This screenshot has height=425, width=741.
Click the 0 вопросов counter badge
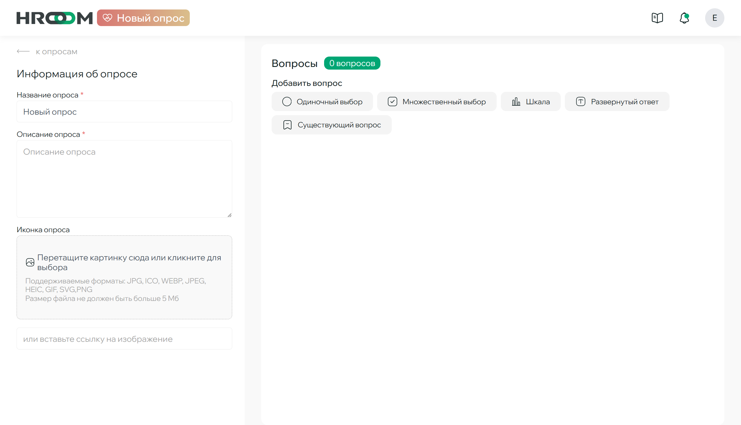pyautogui.click(x=352, y=63)
